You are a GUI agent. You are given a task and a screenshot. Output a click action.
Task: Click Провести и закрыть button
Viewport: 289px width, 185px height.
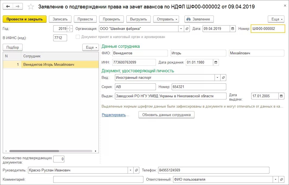(x=24, y=19)
